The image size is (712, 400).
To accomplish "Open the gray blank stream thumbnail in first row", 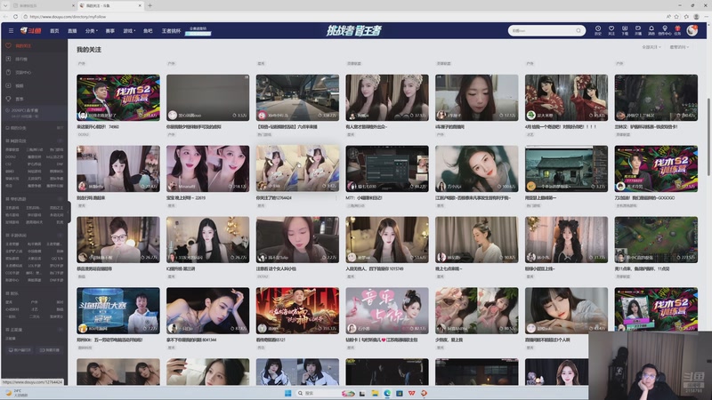I will point(207,98).
